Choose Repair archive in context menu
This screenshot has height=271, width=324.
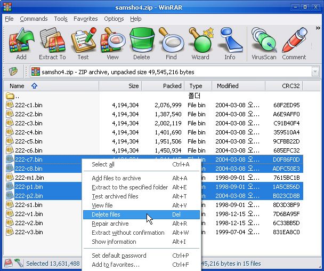coord(141,224)
